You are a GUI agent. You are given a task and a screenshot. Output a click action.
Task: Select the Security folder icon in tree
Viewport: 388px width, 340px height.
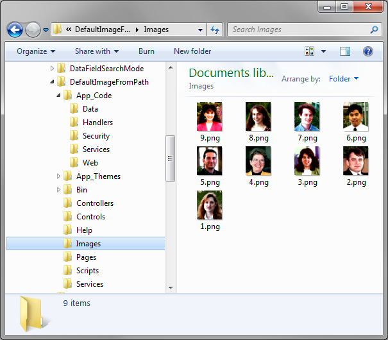[x=74, y=136]
